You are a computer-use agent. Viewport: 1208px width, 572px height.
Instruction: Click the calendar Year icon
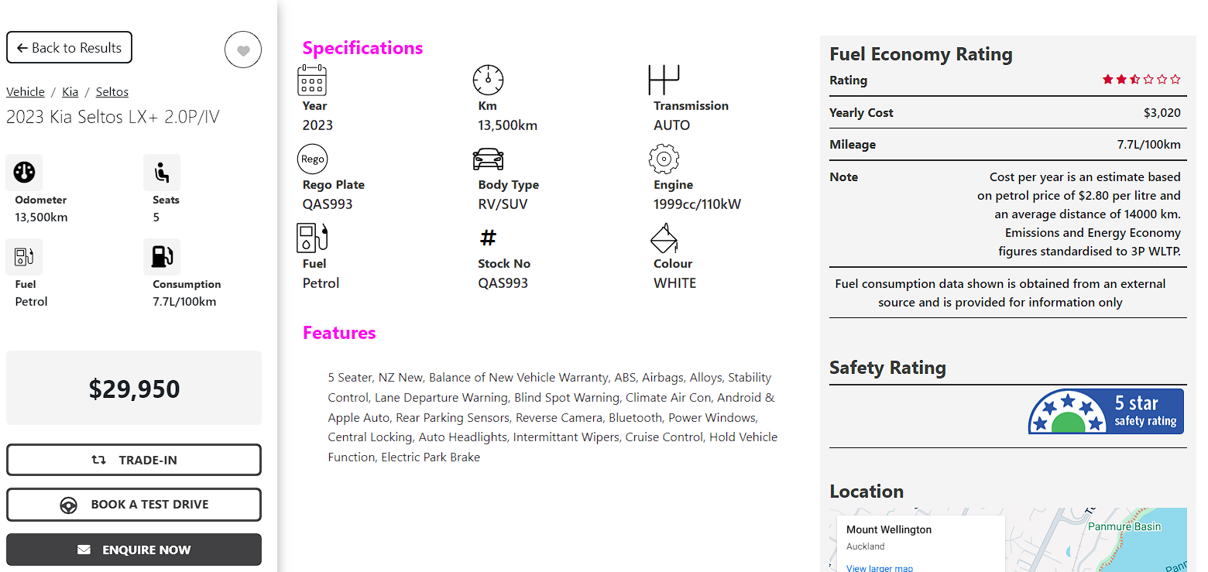pos(312,80)
